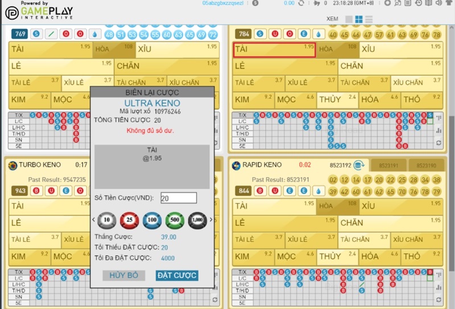The image size is (455, 309).
Task: Show dot-grid road in top-right trend panel
Action: [439, 118]
